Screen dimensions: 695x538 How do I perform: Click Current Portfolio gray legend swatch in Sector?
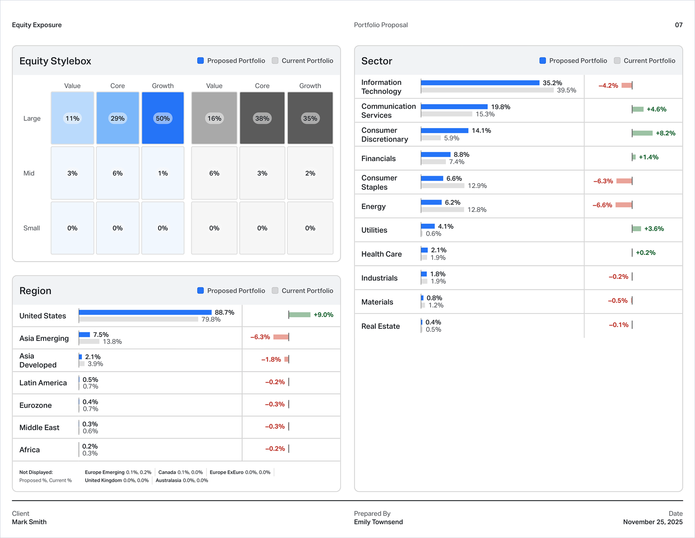pos(617,61)
